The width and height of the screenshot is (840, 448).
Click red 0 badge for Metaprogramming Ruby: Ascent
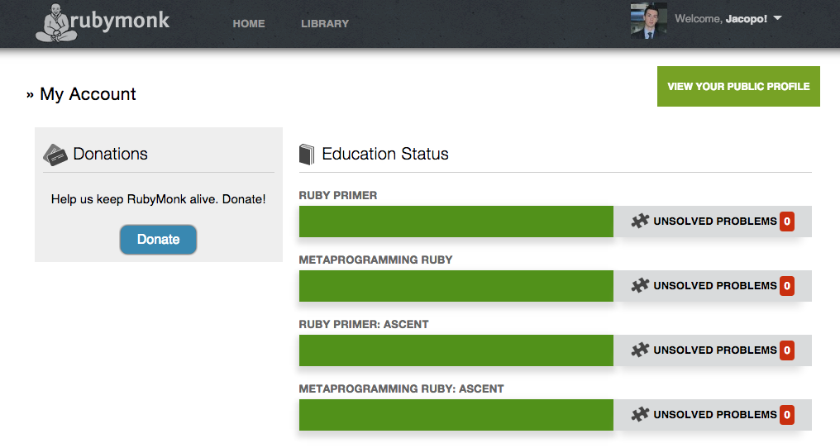pyautogui.click(x=787, y=415)
